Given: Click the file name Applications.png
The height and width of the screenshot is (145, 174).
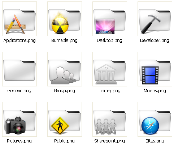Looking at the screenshot, I should click(19, 40).
